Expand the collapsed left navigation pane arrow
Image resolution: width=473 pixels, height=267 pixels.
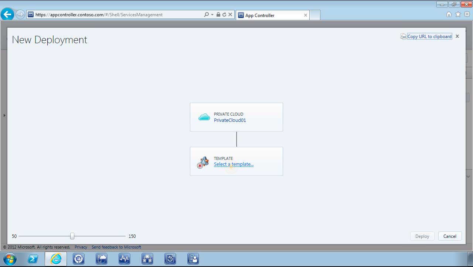(x=4, y=116)
